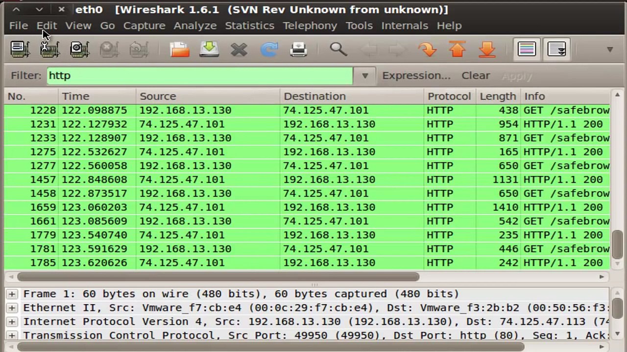Viewport: 627px width, 352px height.
Task: Open the Go menu
Action: pyautogui.click(x=107, y=25)
